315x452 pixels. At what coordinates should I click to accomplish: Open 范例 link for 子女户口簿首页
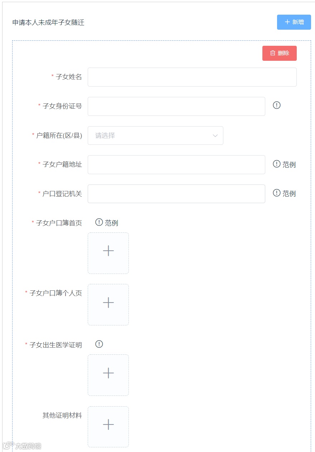pyautogui.click(x=111, y=223)
